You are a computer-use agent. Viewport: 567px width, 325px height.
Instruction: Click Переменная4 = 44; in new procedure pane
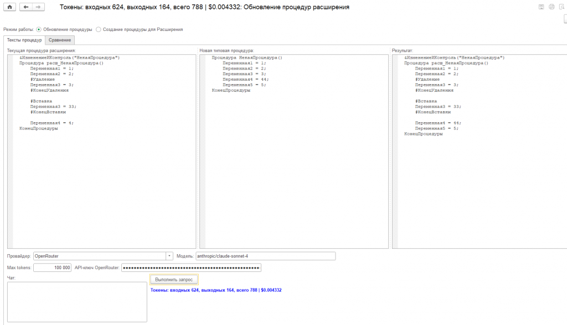(245, 80)
